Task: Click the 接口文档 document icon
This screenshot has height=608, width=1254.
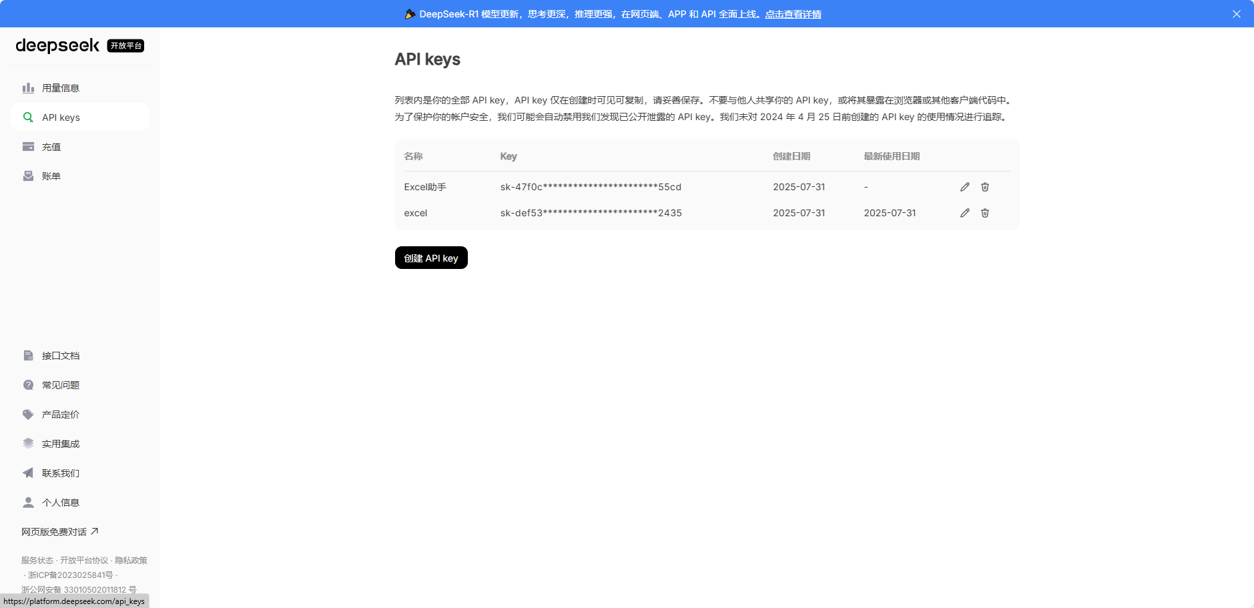Action: point(28,356)
